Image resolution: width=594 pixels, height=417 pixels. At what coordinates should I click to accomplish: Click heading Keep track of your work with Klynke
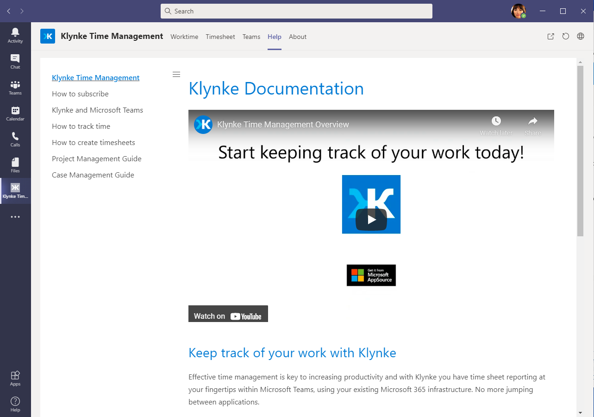292,353
